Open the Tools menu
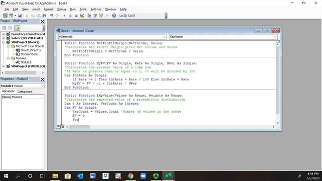This screenshot has height=181, width=322. [83, 9]
